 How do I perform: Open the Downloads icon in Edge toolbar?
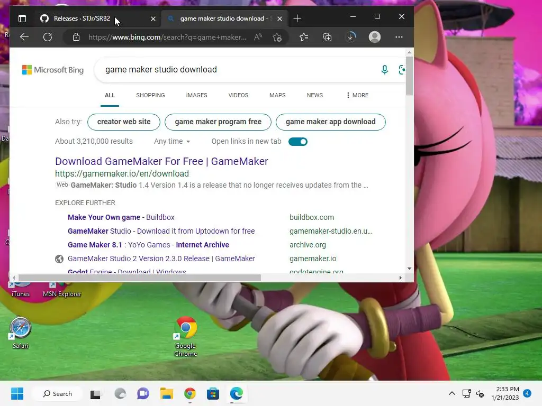(350, 37)
